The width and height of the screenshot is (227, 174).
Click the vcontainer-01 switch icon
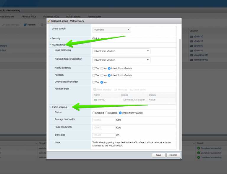click(192, 55)
